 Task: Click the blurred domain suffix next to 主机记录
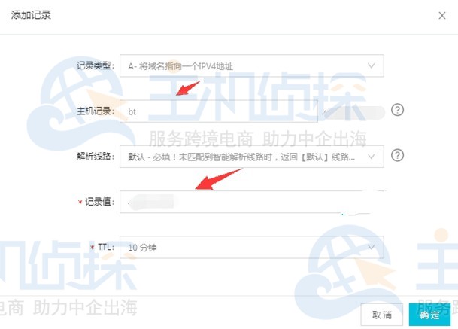pyautogui.click(x=353, y=113)
